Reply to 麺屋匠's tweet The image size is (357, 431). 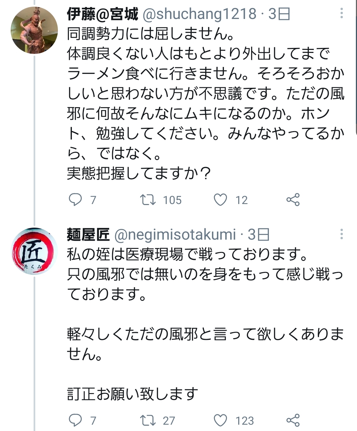point(75,420)
